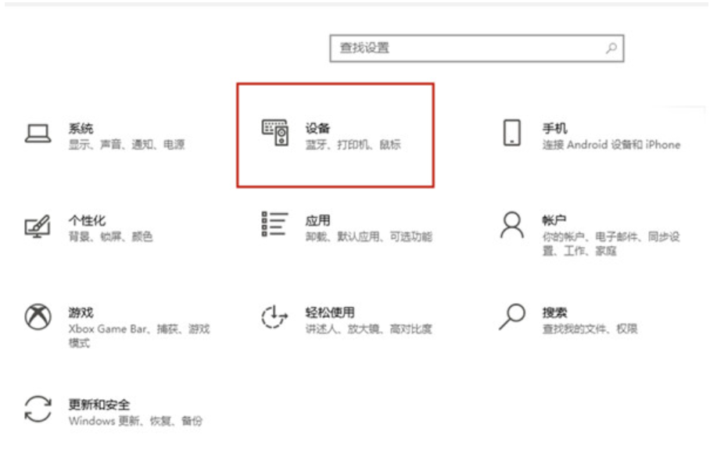
Task: Select the 手机 title text
Action: point(554,128)
